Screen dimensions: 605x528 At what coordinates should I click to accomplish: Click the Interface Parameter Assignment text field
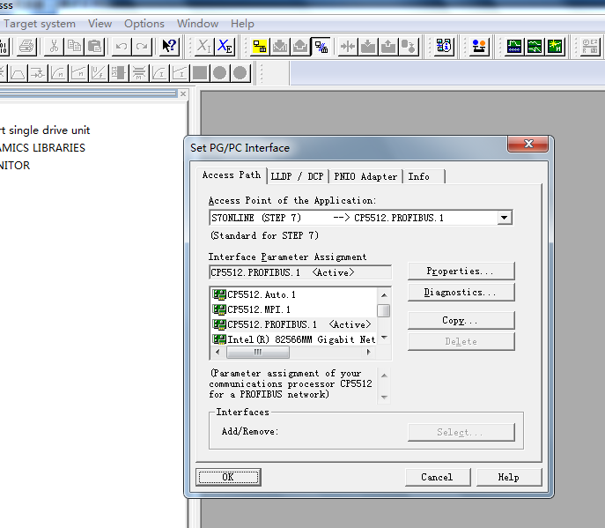pyautogui.click(x=300, y=272)
